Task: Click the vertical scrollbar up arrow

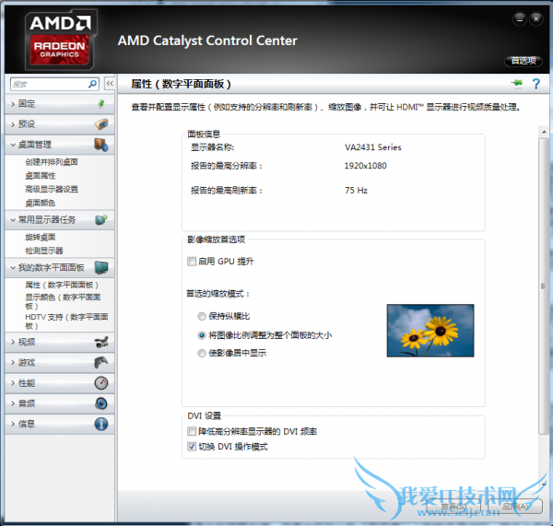Action: pos(544,133)
